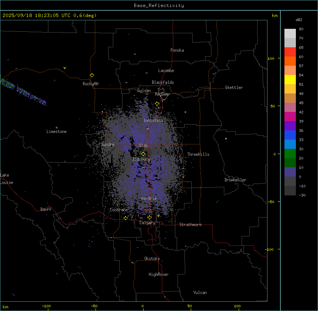This screenshot has width=318, height=311.
Task: Select the yellow diamond marker below RedDeer
Action: click(x=157, y=104)
